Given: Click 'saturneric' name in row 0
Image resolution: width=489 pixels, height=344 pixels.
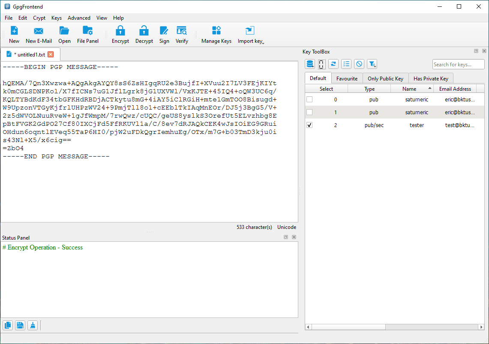Looking at the screenshot, I should 417,100.
